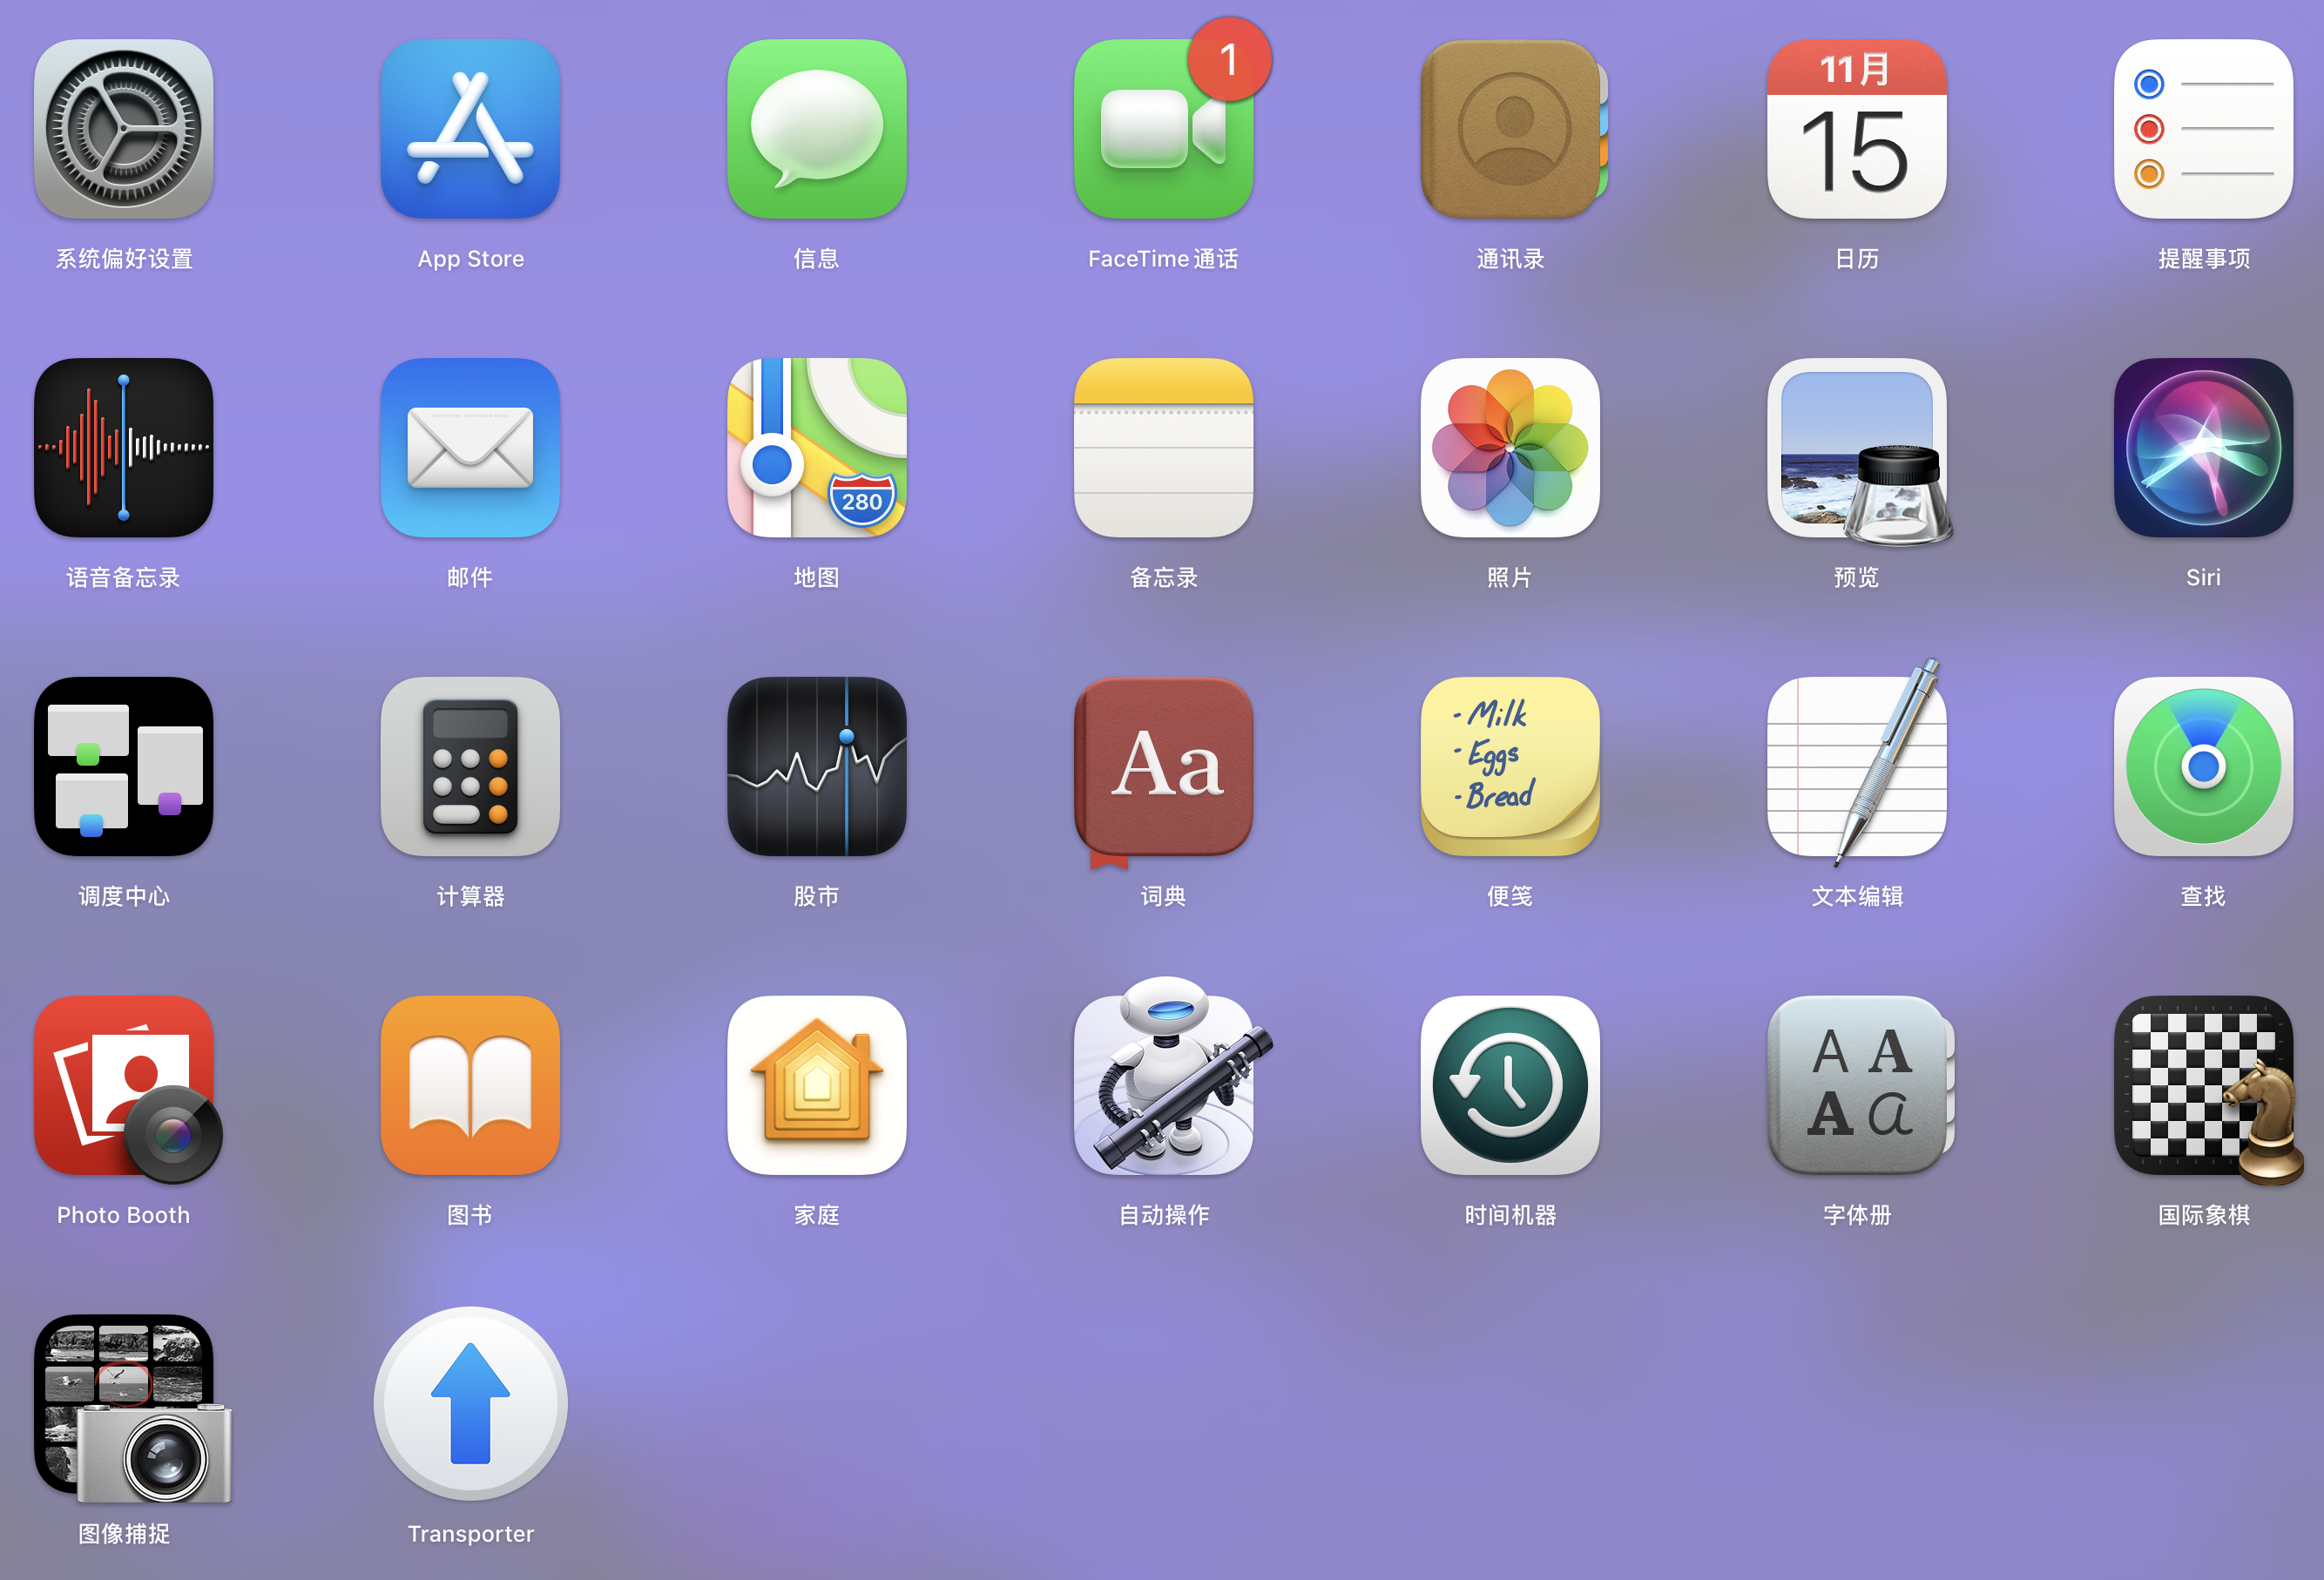
Task: Click the "App Store" label text
Action: [470, 259]
